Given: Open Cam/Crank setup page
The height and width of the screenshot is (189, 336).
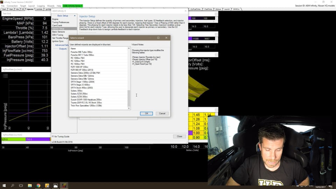Looking at the screenshot, I should coord(57,25).
